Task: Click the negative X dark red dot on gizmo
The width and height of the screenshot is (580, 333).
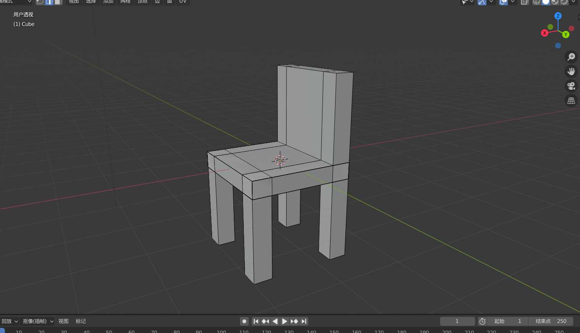Action: 571,29
